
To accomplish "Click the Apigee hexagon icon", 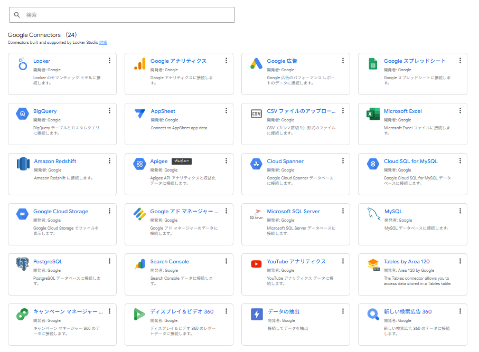I will [x=139, y=164].
